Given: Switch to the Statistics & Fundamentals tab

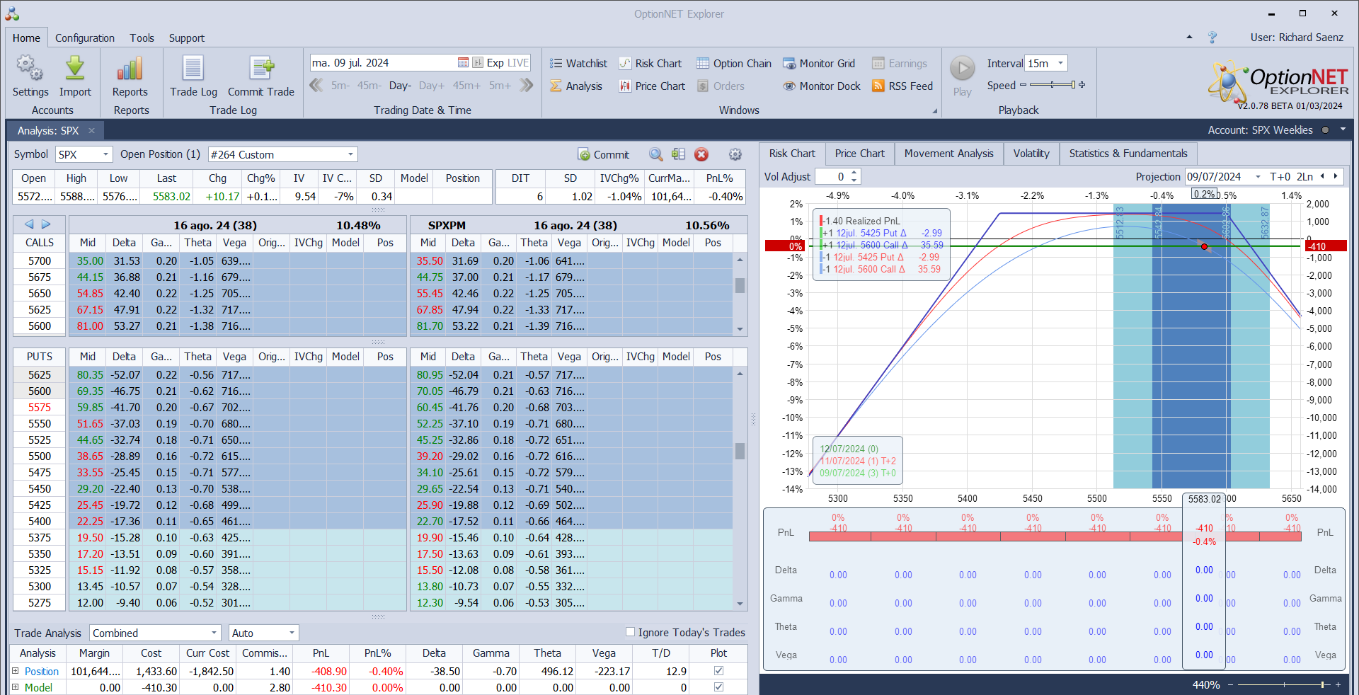Looking at the screenshot, I should point(1128,154).
